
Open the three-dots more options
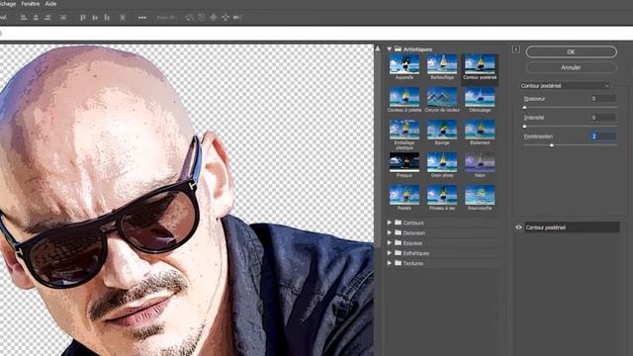(142, 18)
